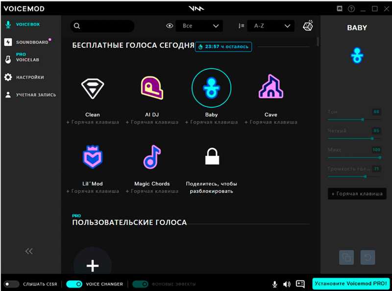Open Учетная запись account page

click(x=30, y=95)
